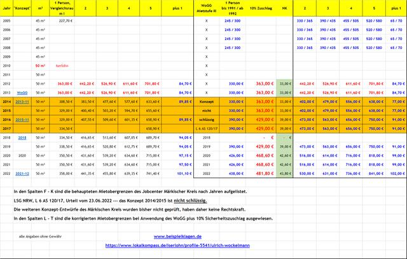Select the cell with 338,50 €

pos(62,147)
